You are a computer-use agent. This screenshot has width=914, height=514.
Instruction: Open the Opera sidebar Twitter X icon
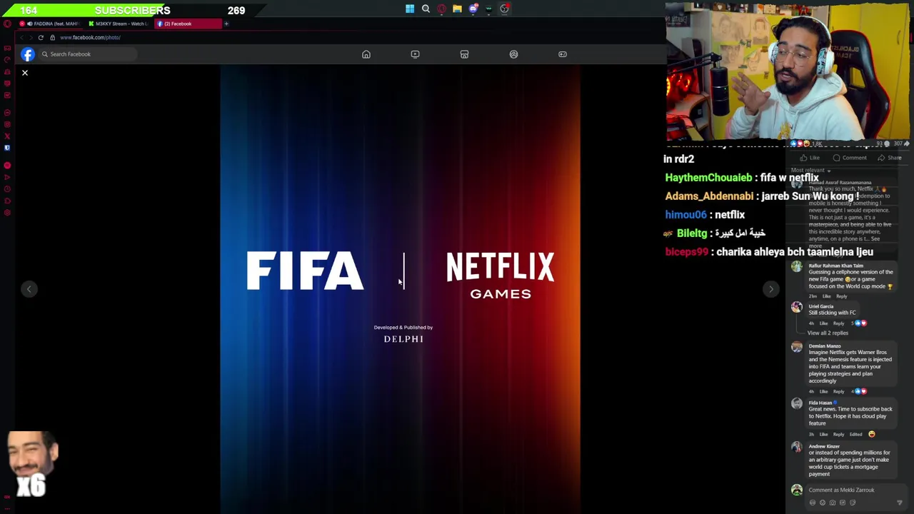(7, 136)
